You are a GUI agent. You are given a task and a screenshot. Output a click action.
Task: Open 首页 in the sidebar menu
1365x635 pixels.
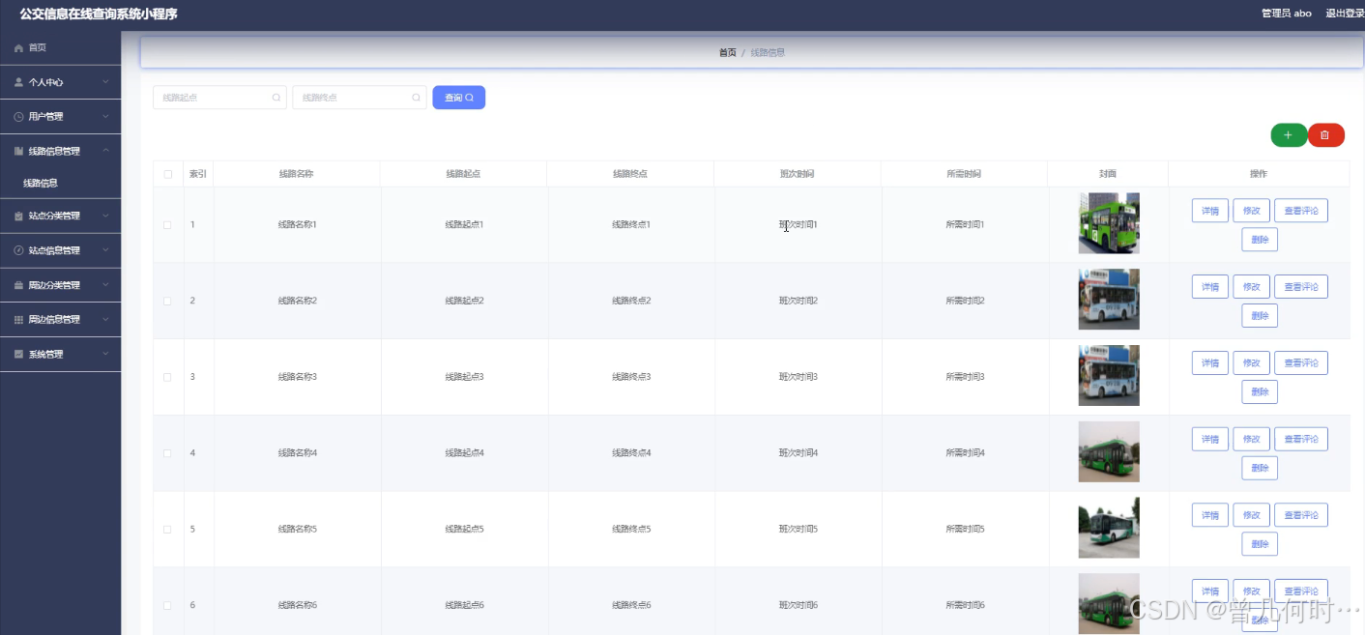(60, 47)
